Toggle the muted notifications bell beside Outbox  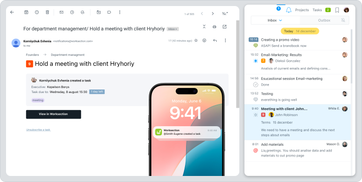point(343,20)
